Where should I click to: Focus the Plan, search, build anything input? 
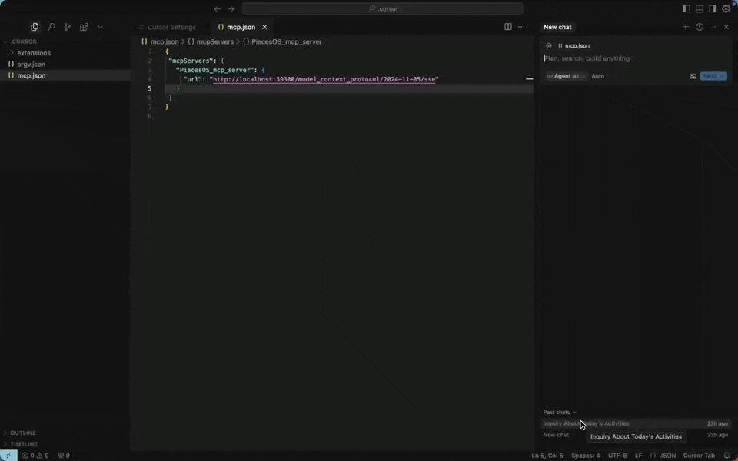(636, 59)
